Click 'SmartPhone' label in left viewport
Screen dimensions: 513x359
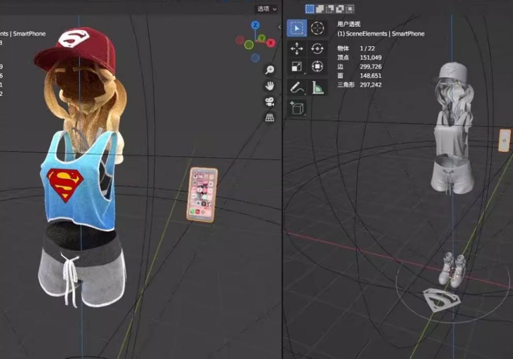[x=29, y=33]
